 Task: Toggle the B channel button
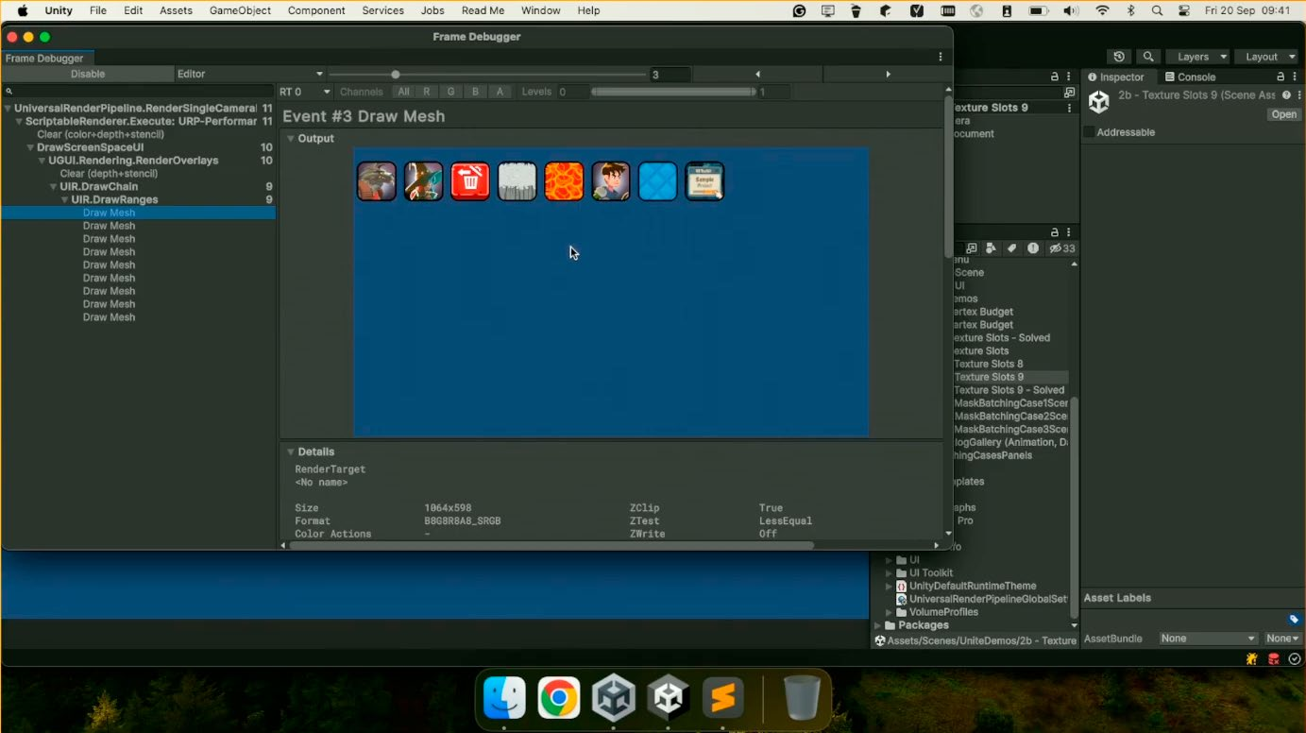(476, 92)
